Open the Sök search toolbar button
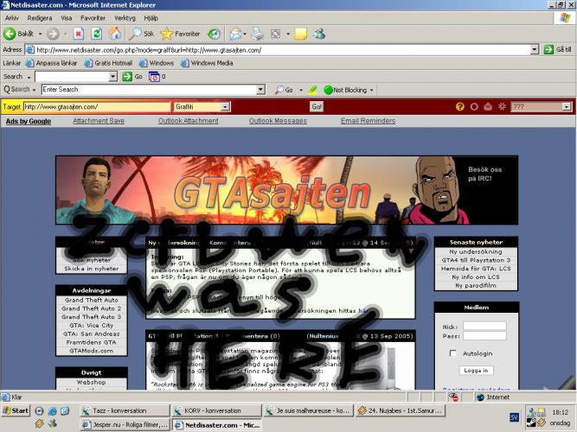The height and width of the screenshot is (432, 577). click(x=142, y=34)
